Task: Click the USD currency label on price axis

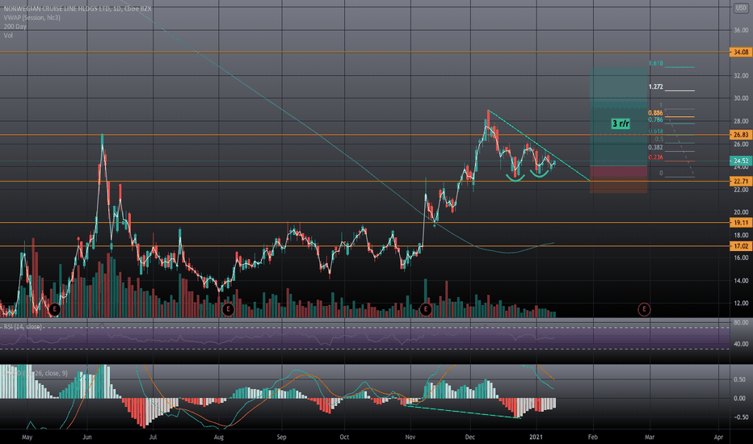Action: click(741, 8)
